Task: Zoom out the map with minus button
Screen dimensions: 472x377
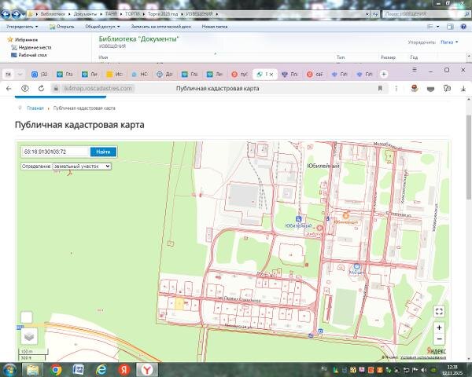Action: point(439,339)
